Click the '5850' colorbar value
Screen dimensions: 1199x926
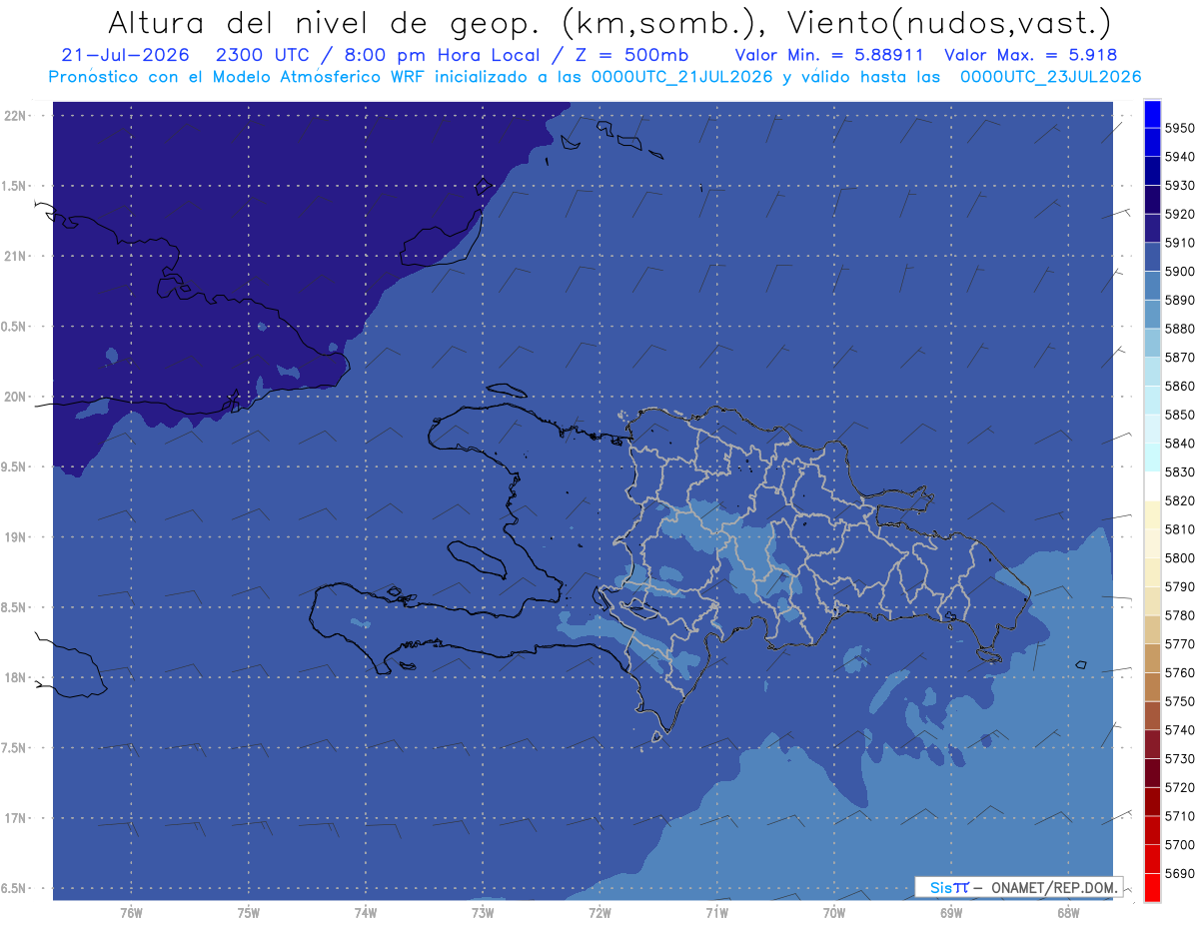(1179, 415)
